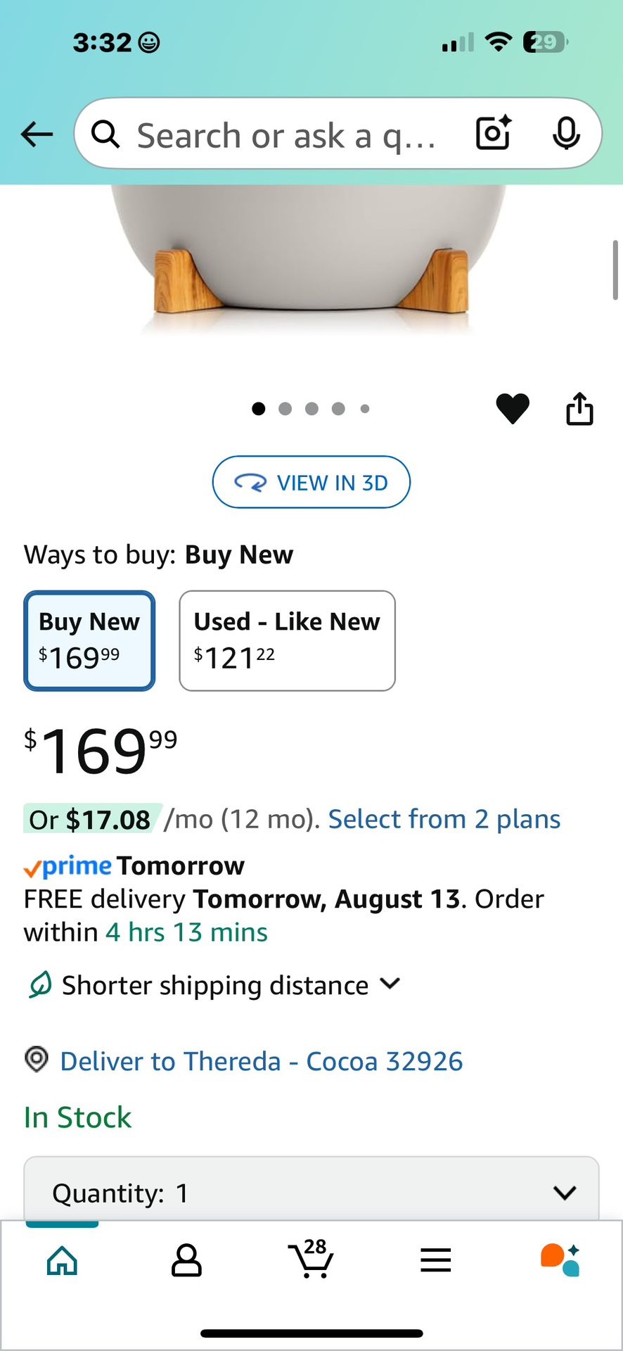Image resolution: width=623 pixels, height=1351 pixels.
Task: Open Select from 2 plans link
Action: (x=444, y=819)
